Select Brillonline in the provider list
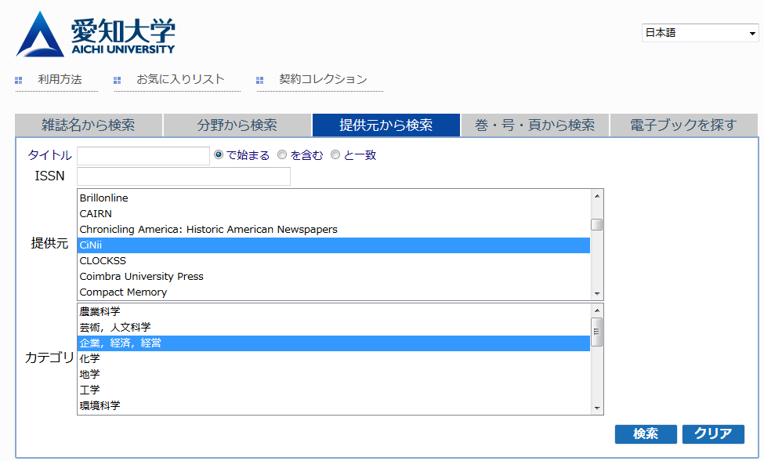The height and width of the screenshot is (461, 764). tap(334, 198)
